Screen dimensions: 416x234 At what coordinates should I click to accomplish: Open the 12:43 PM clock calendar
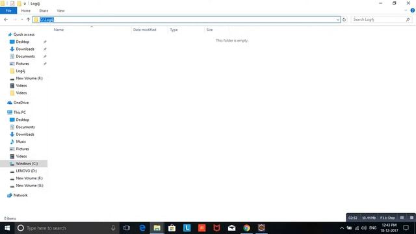coord(389,228)
